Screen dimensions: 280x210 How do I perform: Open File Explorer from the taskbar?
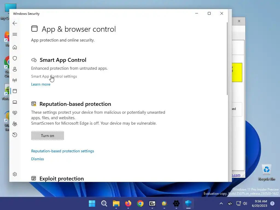point(116,203)
